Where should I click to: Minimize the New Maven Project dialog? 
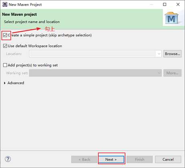151,4
